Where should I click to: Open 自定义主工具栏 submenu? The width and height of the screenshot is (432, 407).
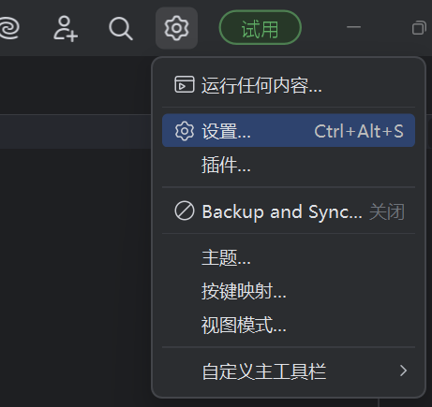[x=289, y=371]
